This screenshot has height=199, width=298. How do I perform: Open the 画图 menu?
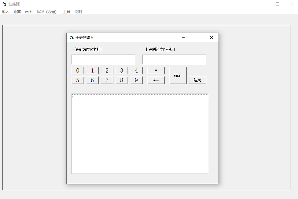coord(29,12)
